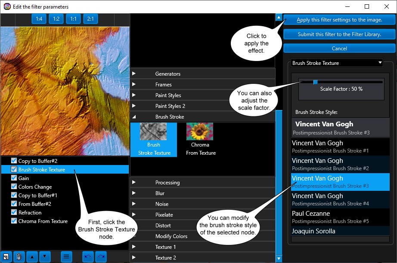Click the Cancel button

339,48
